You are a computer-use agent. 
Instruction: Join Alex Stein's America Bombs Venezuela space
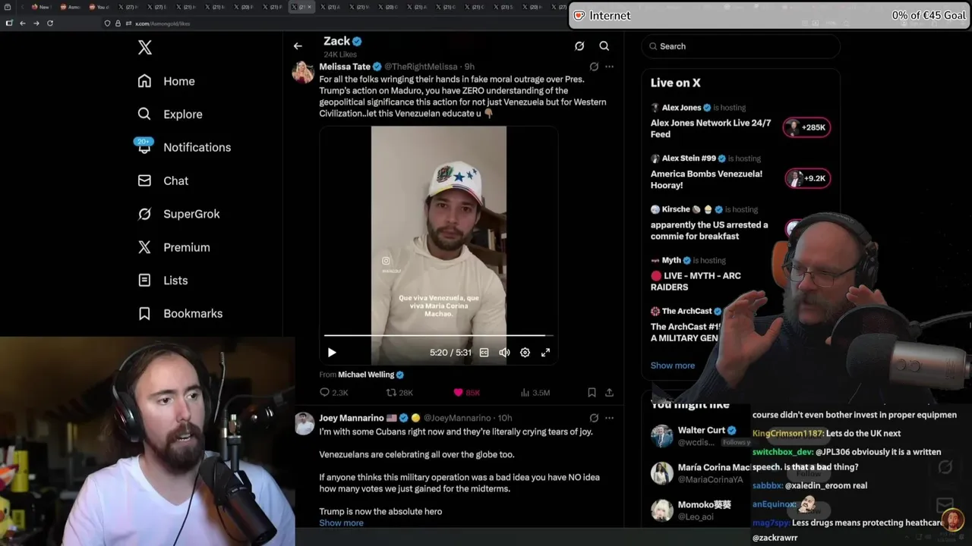(x=706, y=179)
